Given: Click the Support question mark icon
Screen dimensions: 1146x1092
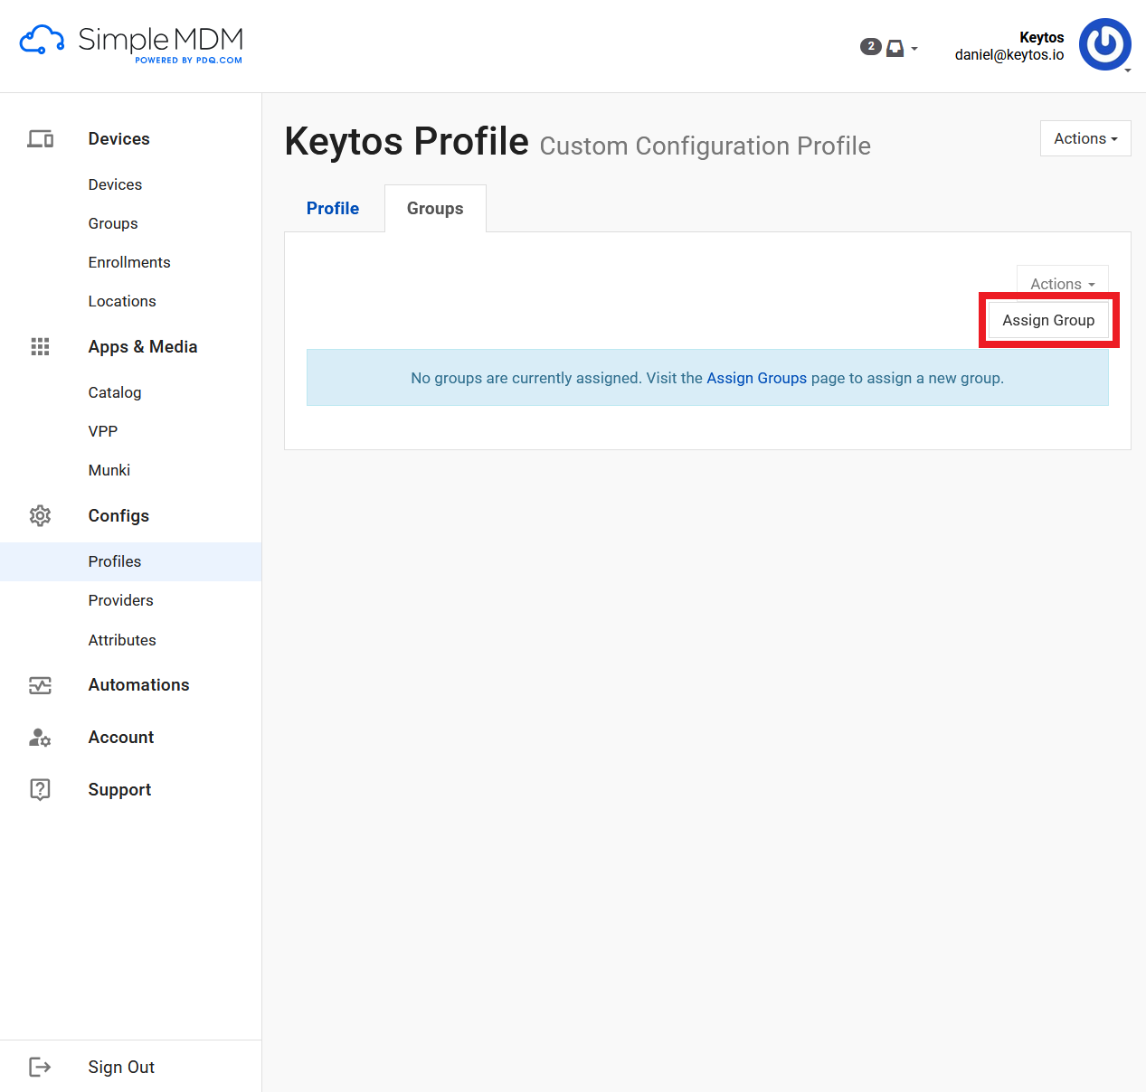Looking at the screenshot, I should click(40, 790).
